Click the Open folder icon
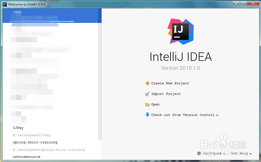The height and width of the screenshot is (162, 261). click(147, 104)
